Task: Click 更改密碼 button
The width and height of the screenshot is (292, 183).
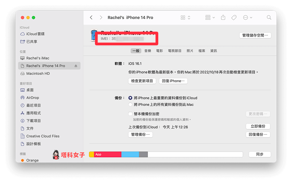Action: 258,114
